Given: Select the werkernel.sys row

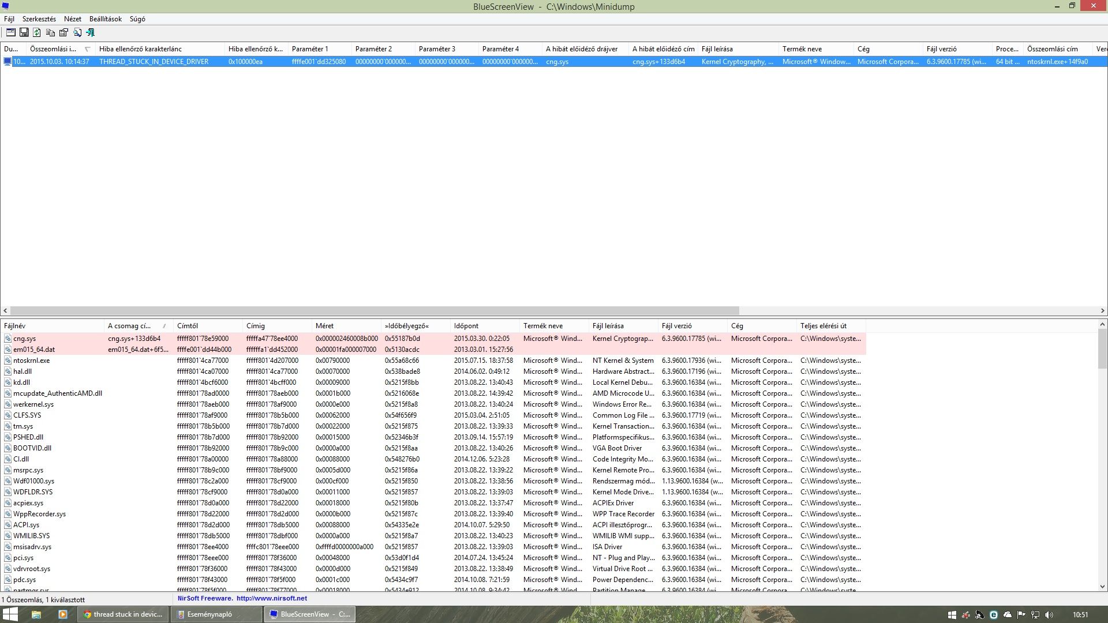Looking at the screenshot, I should [433, 404].
